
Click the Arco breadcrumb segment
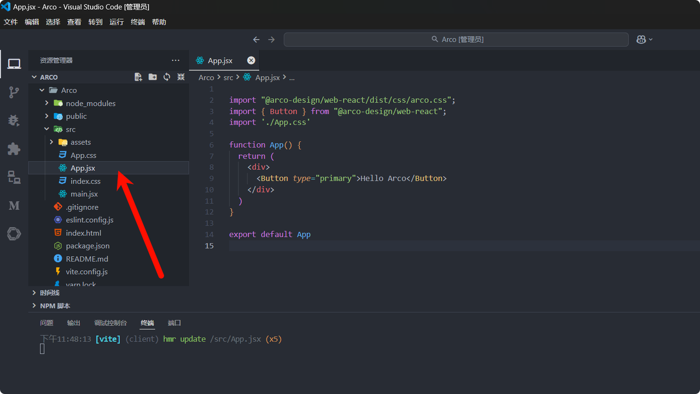pos(206,77)
